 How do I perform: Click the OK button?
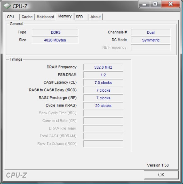click(x=161, y=174)
